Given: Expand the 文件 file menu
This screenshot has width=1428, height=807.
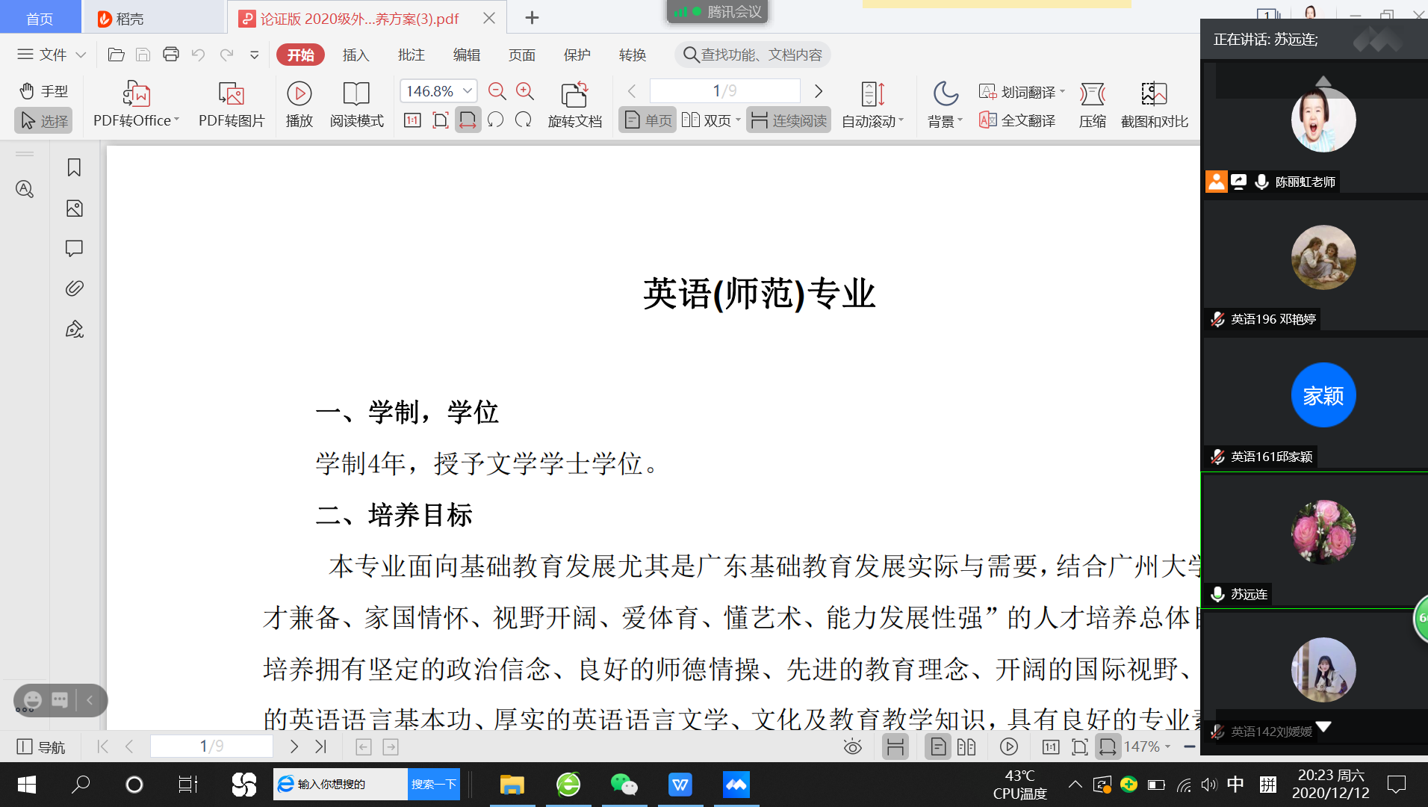Looking at the screenshot, I should pos(52,55).
